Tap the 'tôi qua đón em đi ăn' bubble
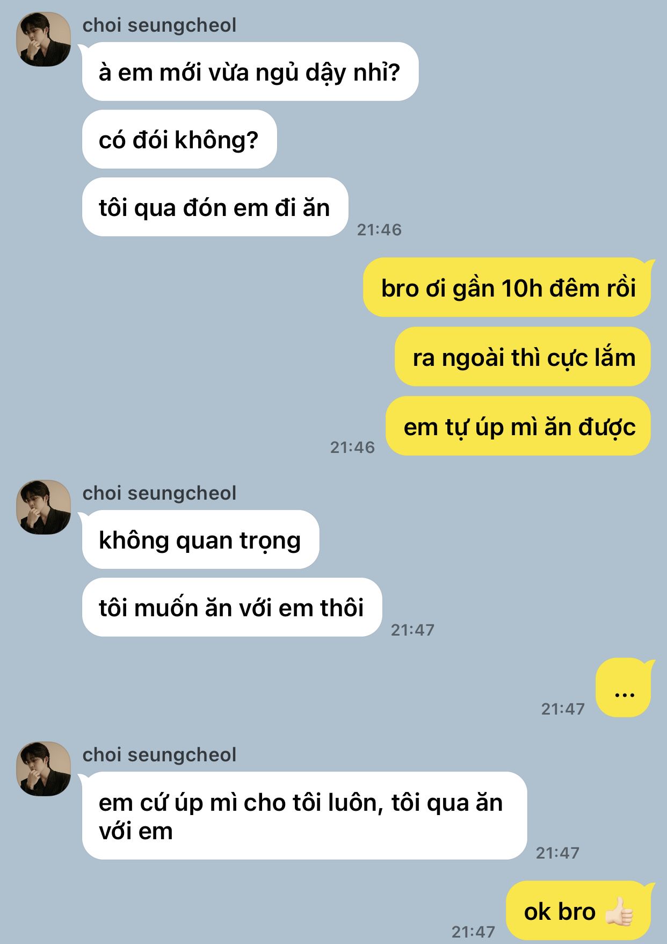This screenshot has height=944, width=667. click(215, 207)
